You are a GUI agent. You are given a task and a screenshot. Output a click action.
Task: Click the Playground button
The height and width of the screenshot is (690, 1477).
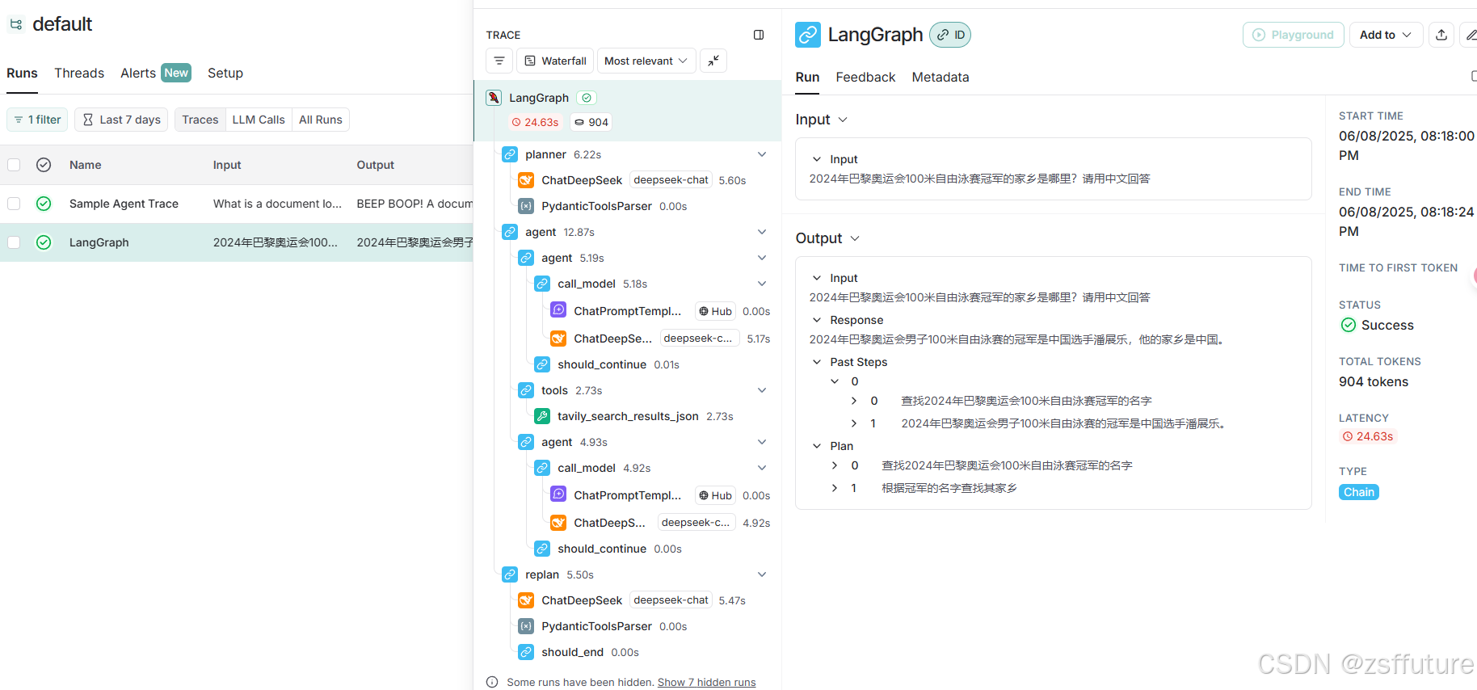(1293, 35)
